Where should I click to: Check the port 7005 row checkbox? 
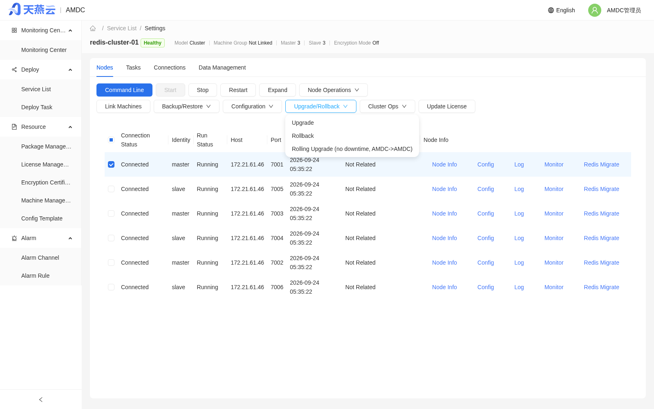pyautogui.click(x=111, y=189)
